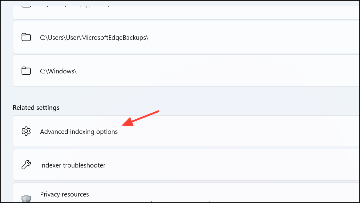Click the wrench icon beside Indexer troubleshooter
This screenshot has width=360, height=203.
click(26, 165)
